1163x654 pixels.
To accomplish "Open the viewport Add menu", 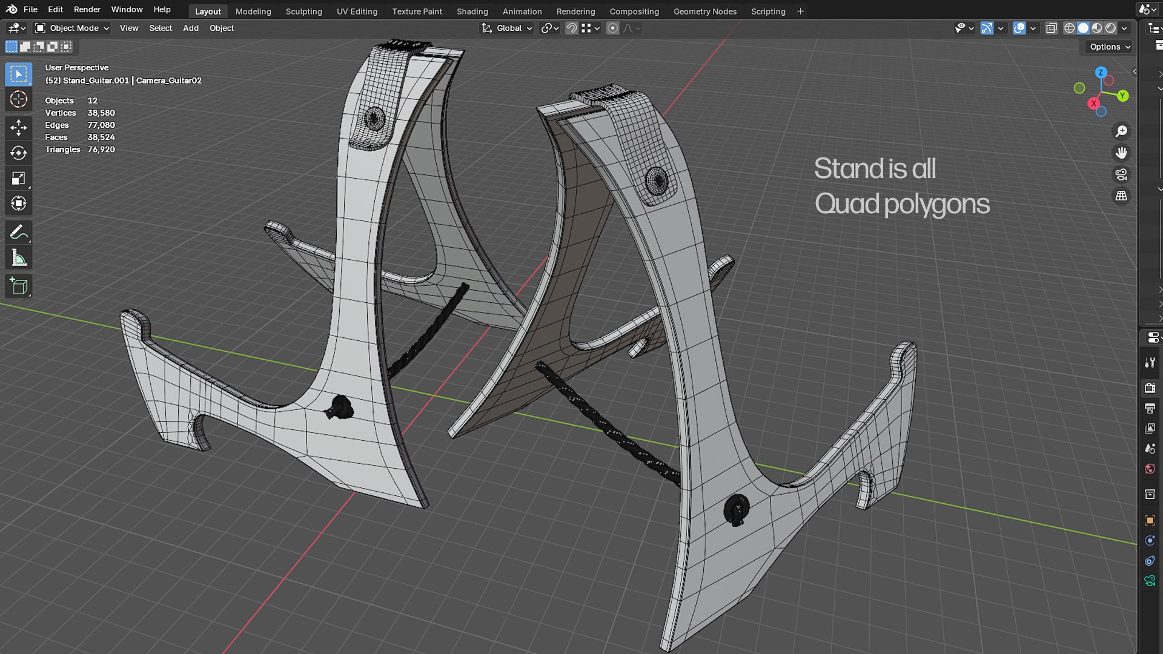I will [191, 28].
